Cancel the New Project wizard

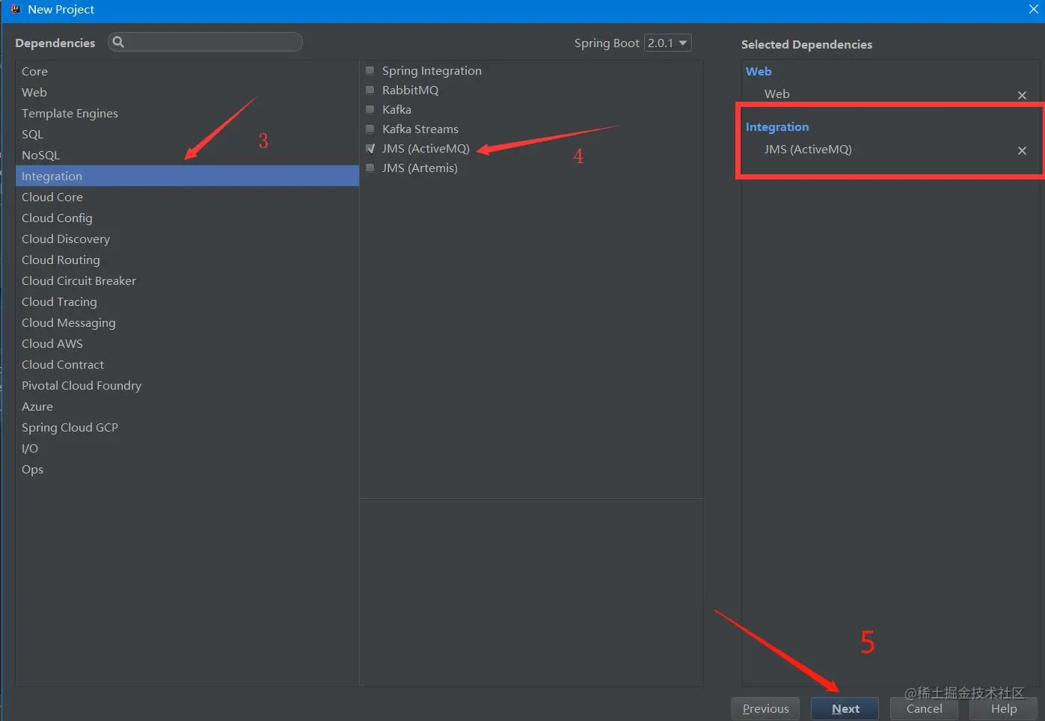[x=924, y=708]
